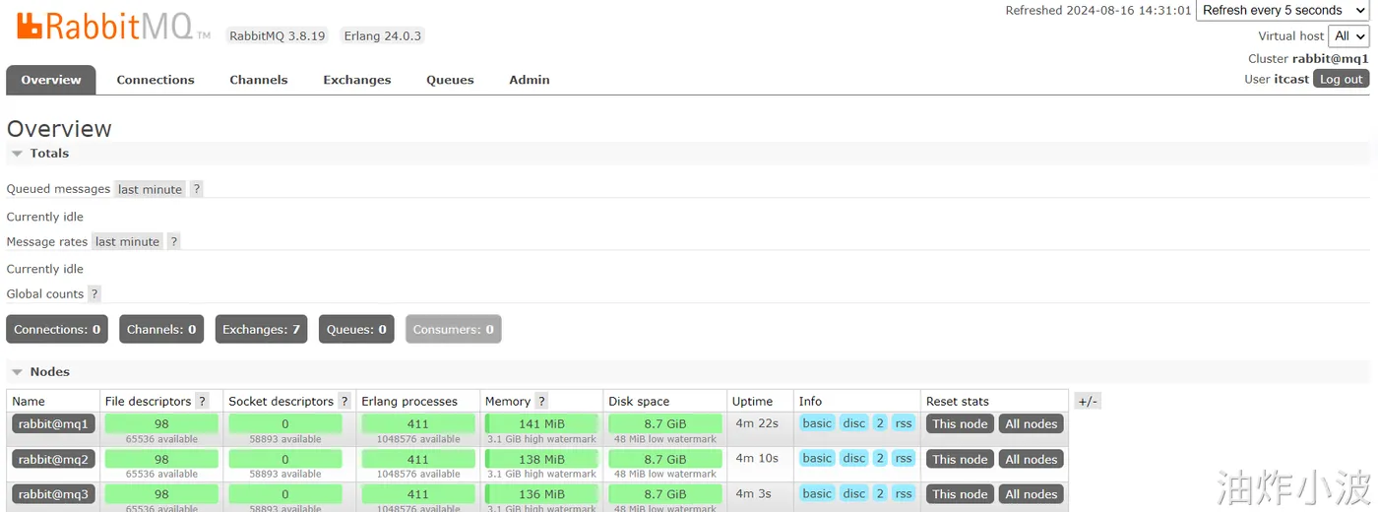Open the Refresh every 5 seconds dropdown
Screen dimensions: 1378x512
(1283, 10)
